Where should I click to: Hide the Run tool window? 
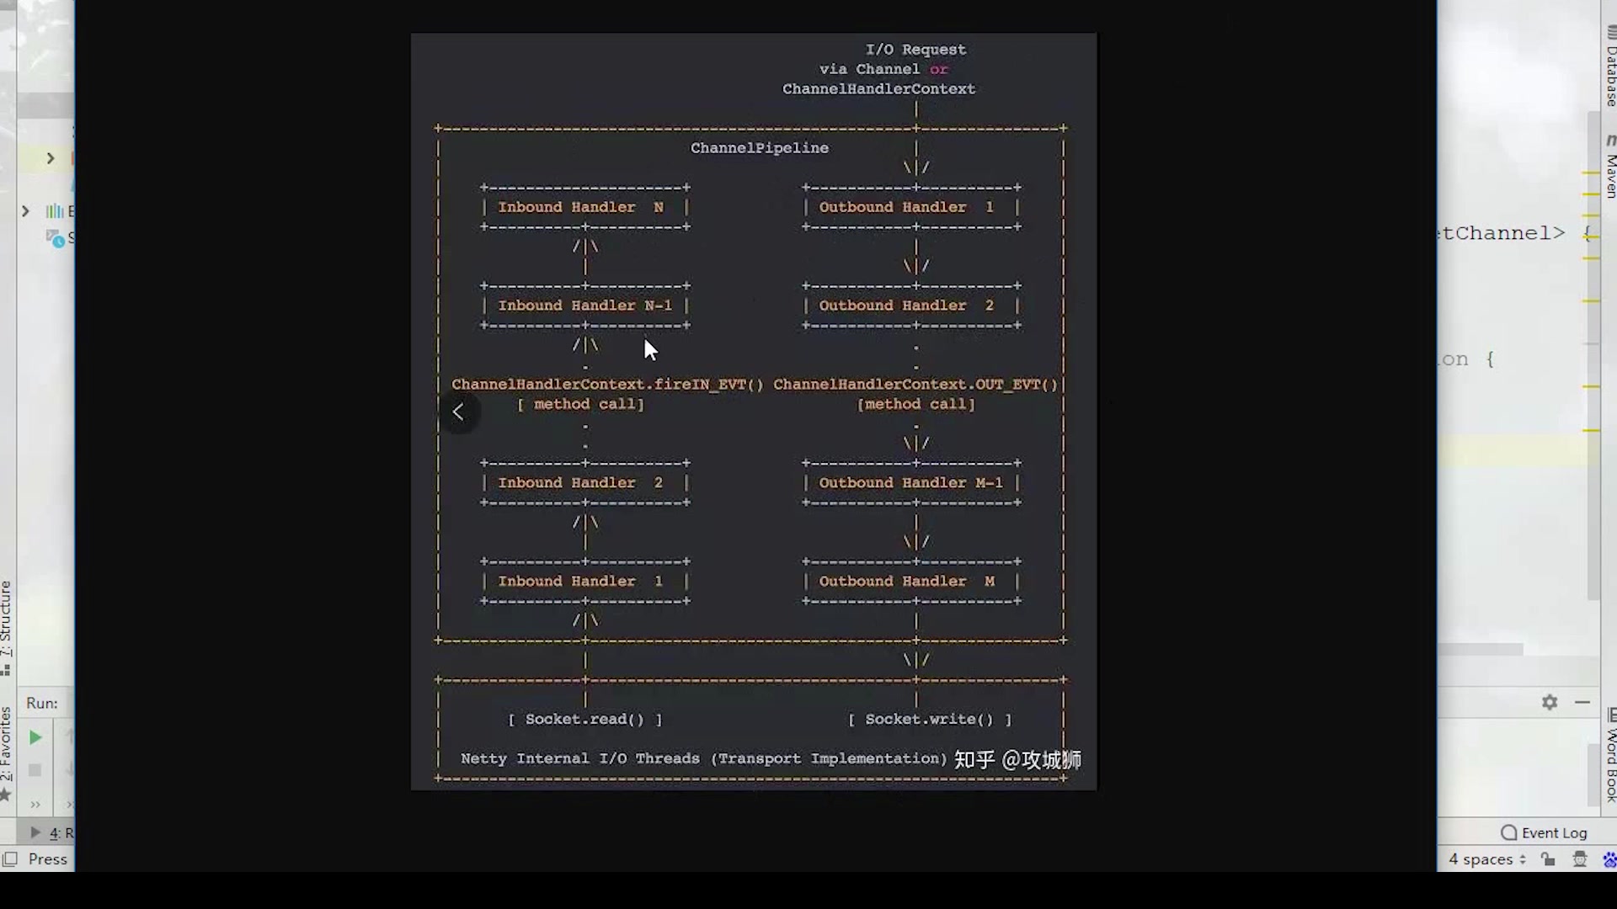[1582, 702]
